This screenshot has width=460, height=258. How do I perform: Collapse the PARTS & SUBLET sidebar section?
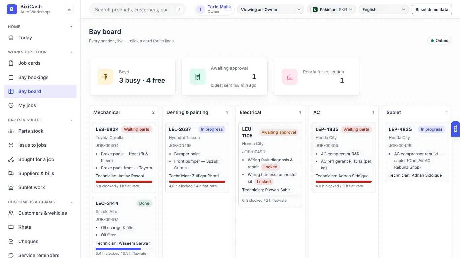[40, 120]
